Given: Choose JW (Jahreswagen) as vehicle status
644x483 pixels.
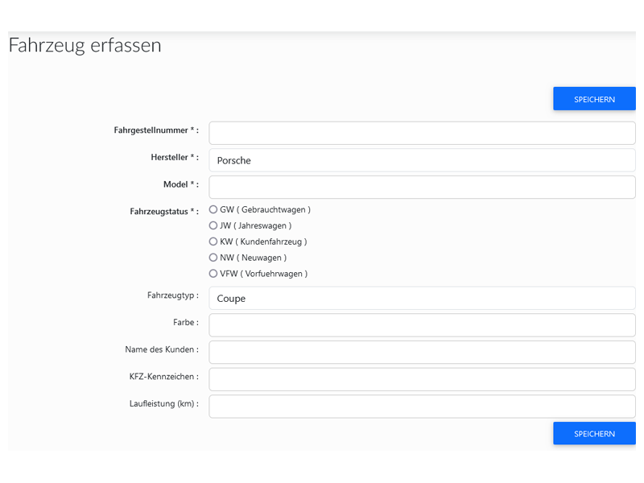Looking at the screenshot, I should 213,225.
